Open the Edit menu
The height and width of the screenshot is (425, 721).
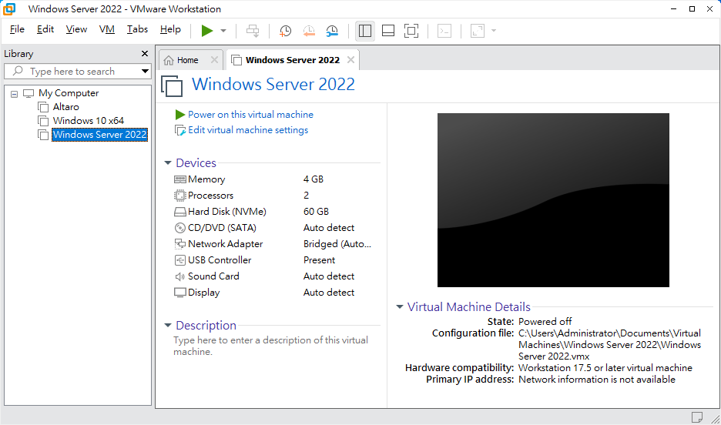45,29
